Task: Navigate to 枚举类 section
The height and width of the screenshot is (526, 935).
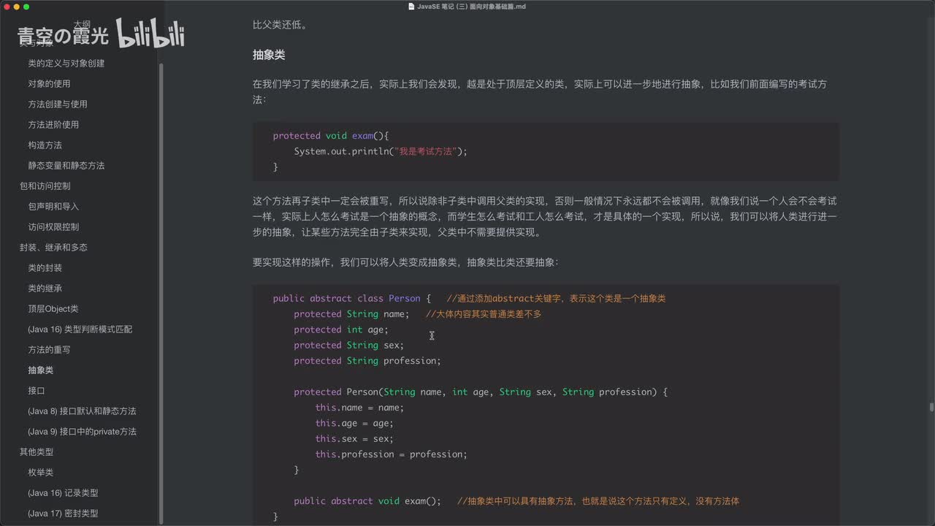Action: tap(40, 473)
